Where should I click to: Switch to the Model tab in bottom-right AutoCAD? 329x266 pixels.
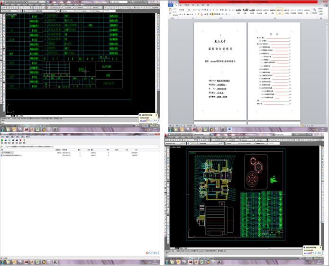pos(177,248)
